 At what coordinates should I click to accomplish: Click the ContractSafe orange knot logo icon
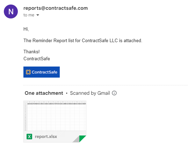tap(28, 72)
